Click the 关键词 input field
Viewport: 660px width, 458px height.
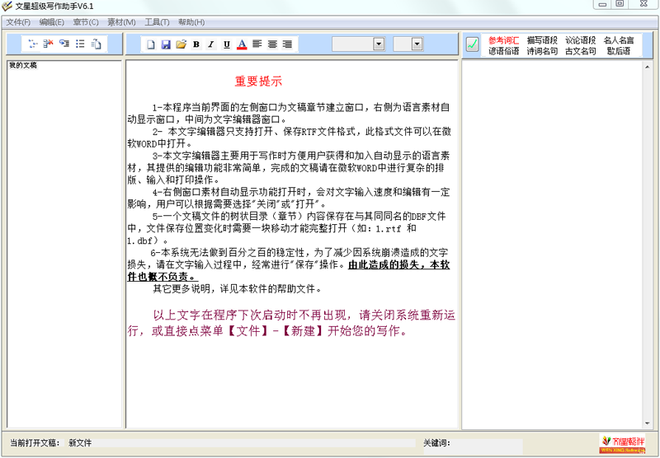click(x=487, y=443)
